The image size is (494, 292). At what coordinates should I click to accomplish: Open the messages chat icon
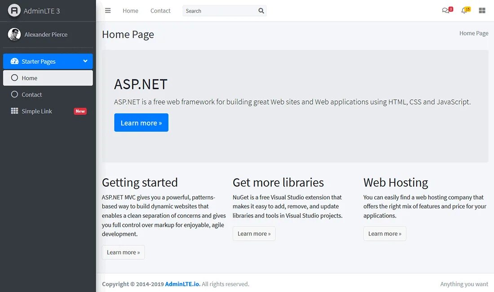click(x=445, y=11)
